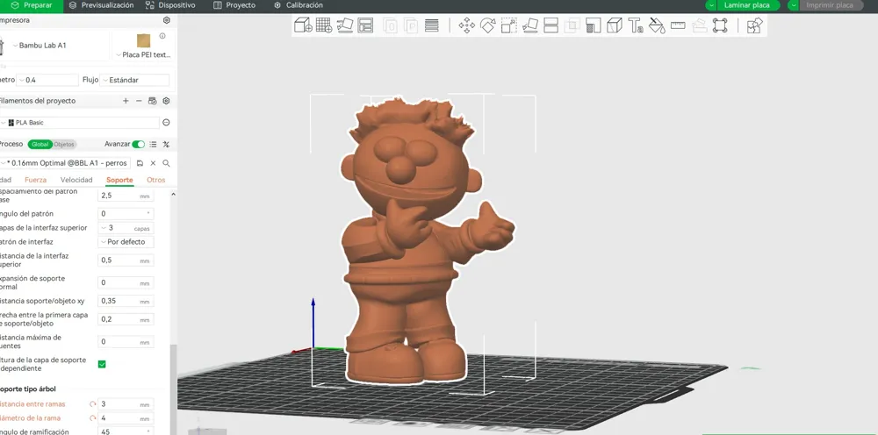878x435 pixels.
Task: Open the 0.16mm Optimal process preset dropdown
Action: tap(65, 163)
